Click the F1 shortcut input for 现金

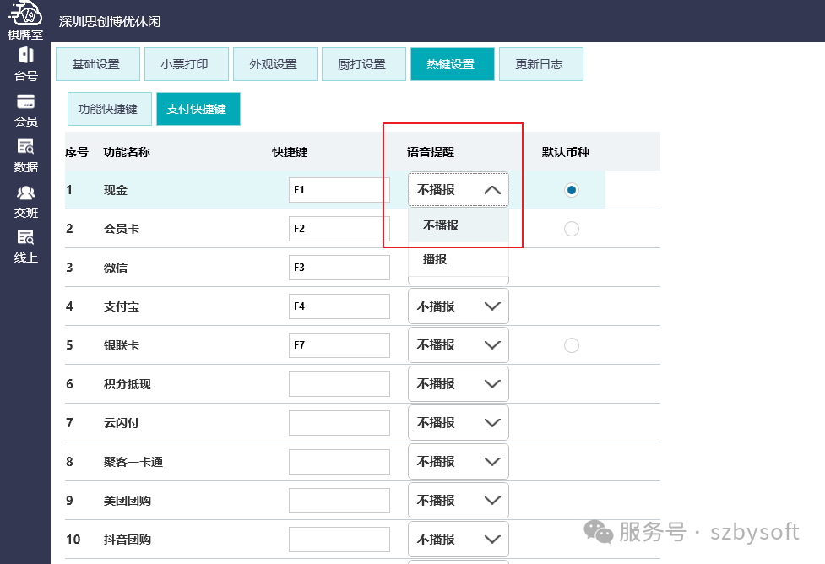tap(339, 190)
